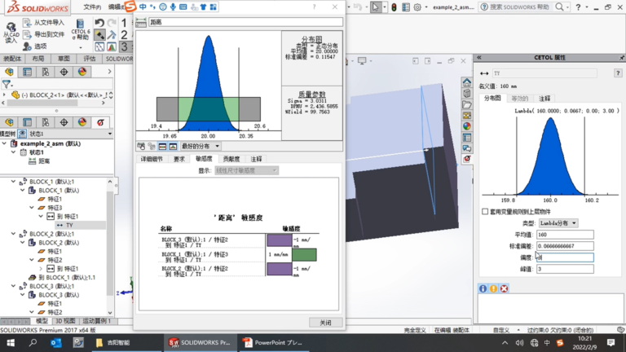Open DisplayManager color ball in upper panel row

coord(82,72)
